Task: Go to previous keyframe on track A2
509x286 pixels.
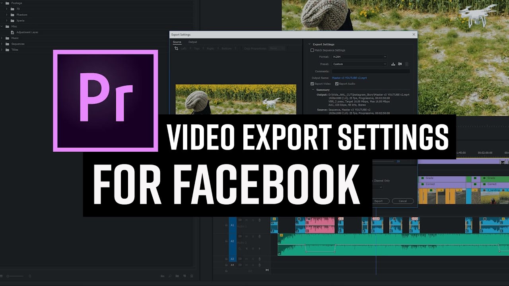Action: (246, 249)
